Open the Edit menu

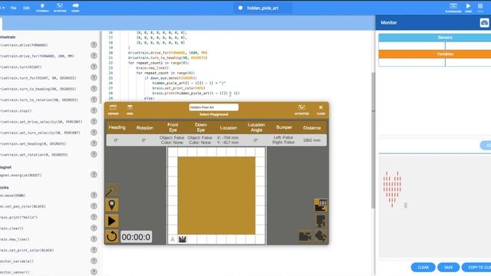(x=26, y=8)
